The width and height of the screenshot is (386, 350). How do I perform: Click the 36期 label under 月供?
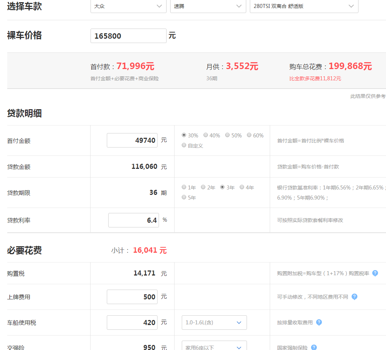point(212,78)
